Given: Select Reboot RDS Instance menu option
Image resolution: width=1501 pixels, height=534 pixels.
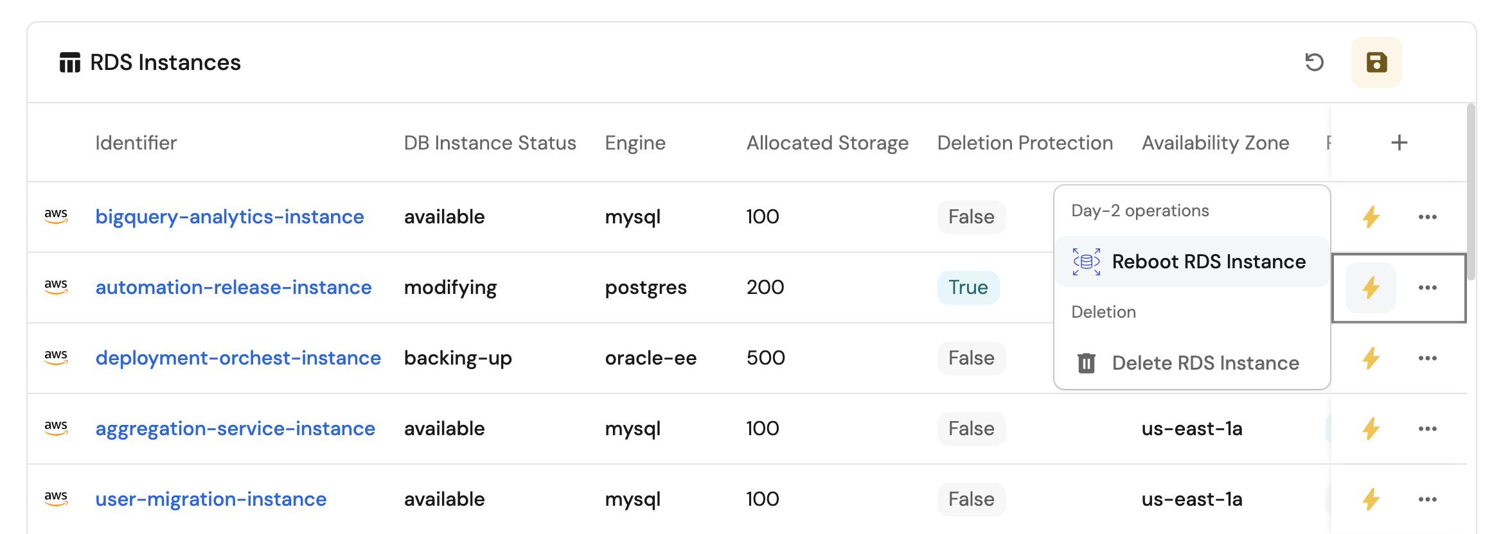Looking at the screenshot, I should coord(1208,262).
